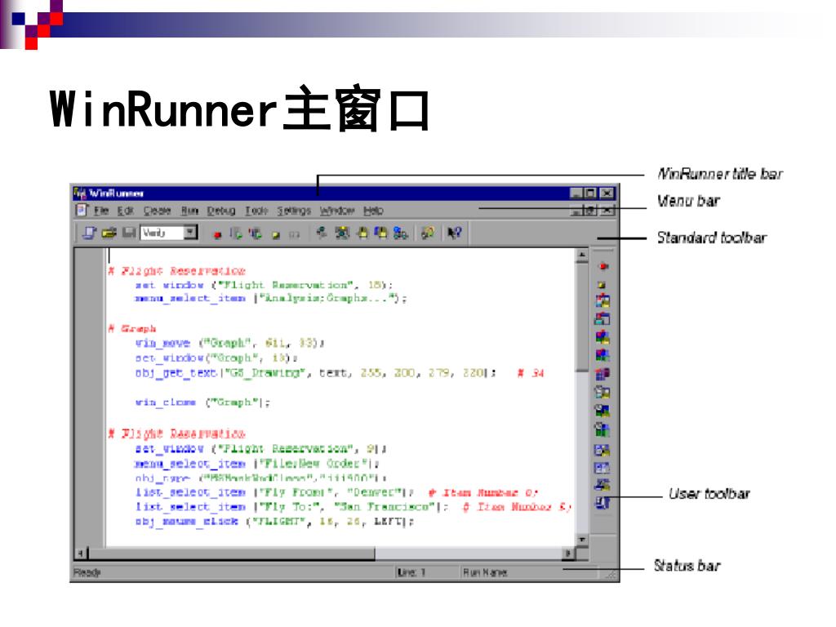
Task: Click the red Record button in standard toolbar
Action: (217, 234)
